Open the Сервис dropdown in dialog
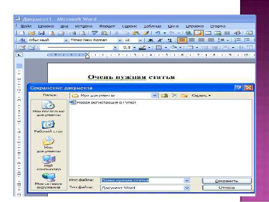Image resolution: width=269 pixels, height=202 pixels. [201, 95]
